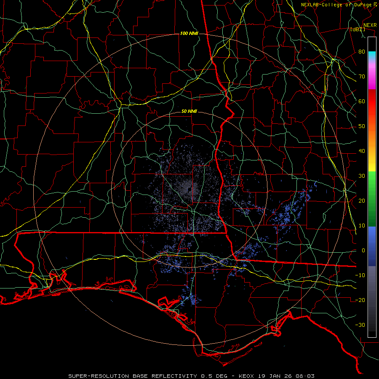379x379 pixels.
Task: Click the Super-Resolution Base Reflectivity caption
Action: pyautogui.click(x=191, y=376)
